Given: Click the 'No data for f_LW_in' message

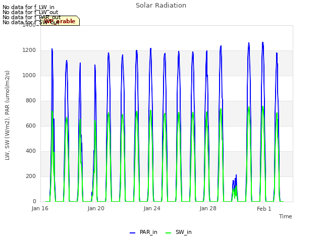Looking at the screenshot, I should coord(28,7).
